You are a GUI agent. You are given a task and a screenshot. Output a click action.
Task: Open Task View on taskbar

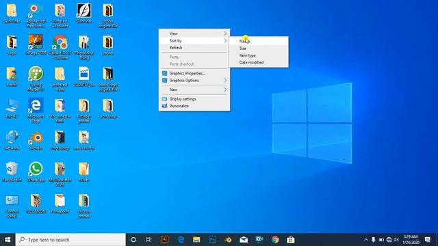click(x=149, y=240)
